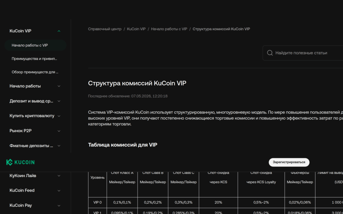Open the KuCoin Feed sidebar heading
The width and height of the screenshot is (343, 214).
(x=22, y=190)
